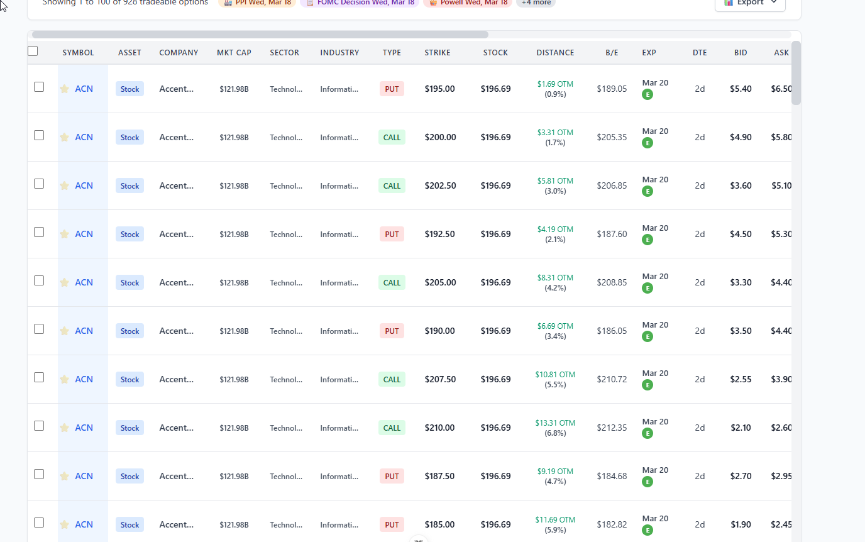Favorite the $207.50 call option row
The height and width of the screenshot is (542, 865).
(64, 380)
